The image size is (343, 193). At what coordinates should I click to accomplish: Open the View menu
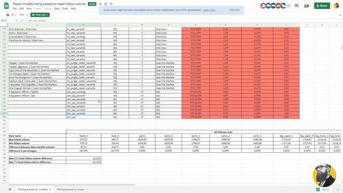pyautogui.click(x=29, y=9)
